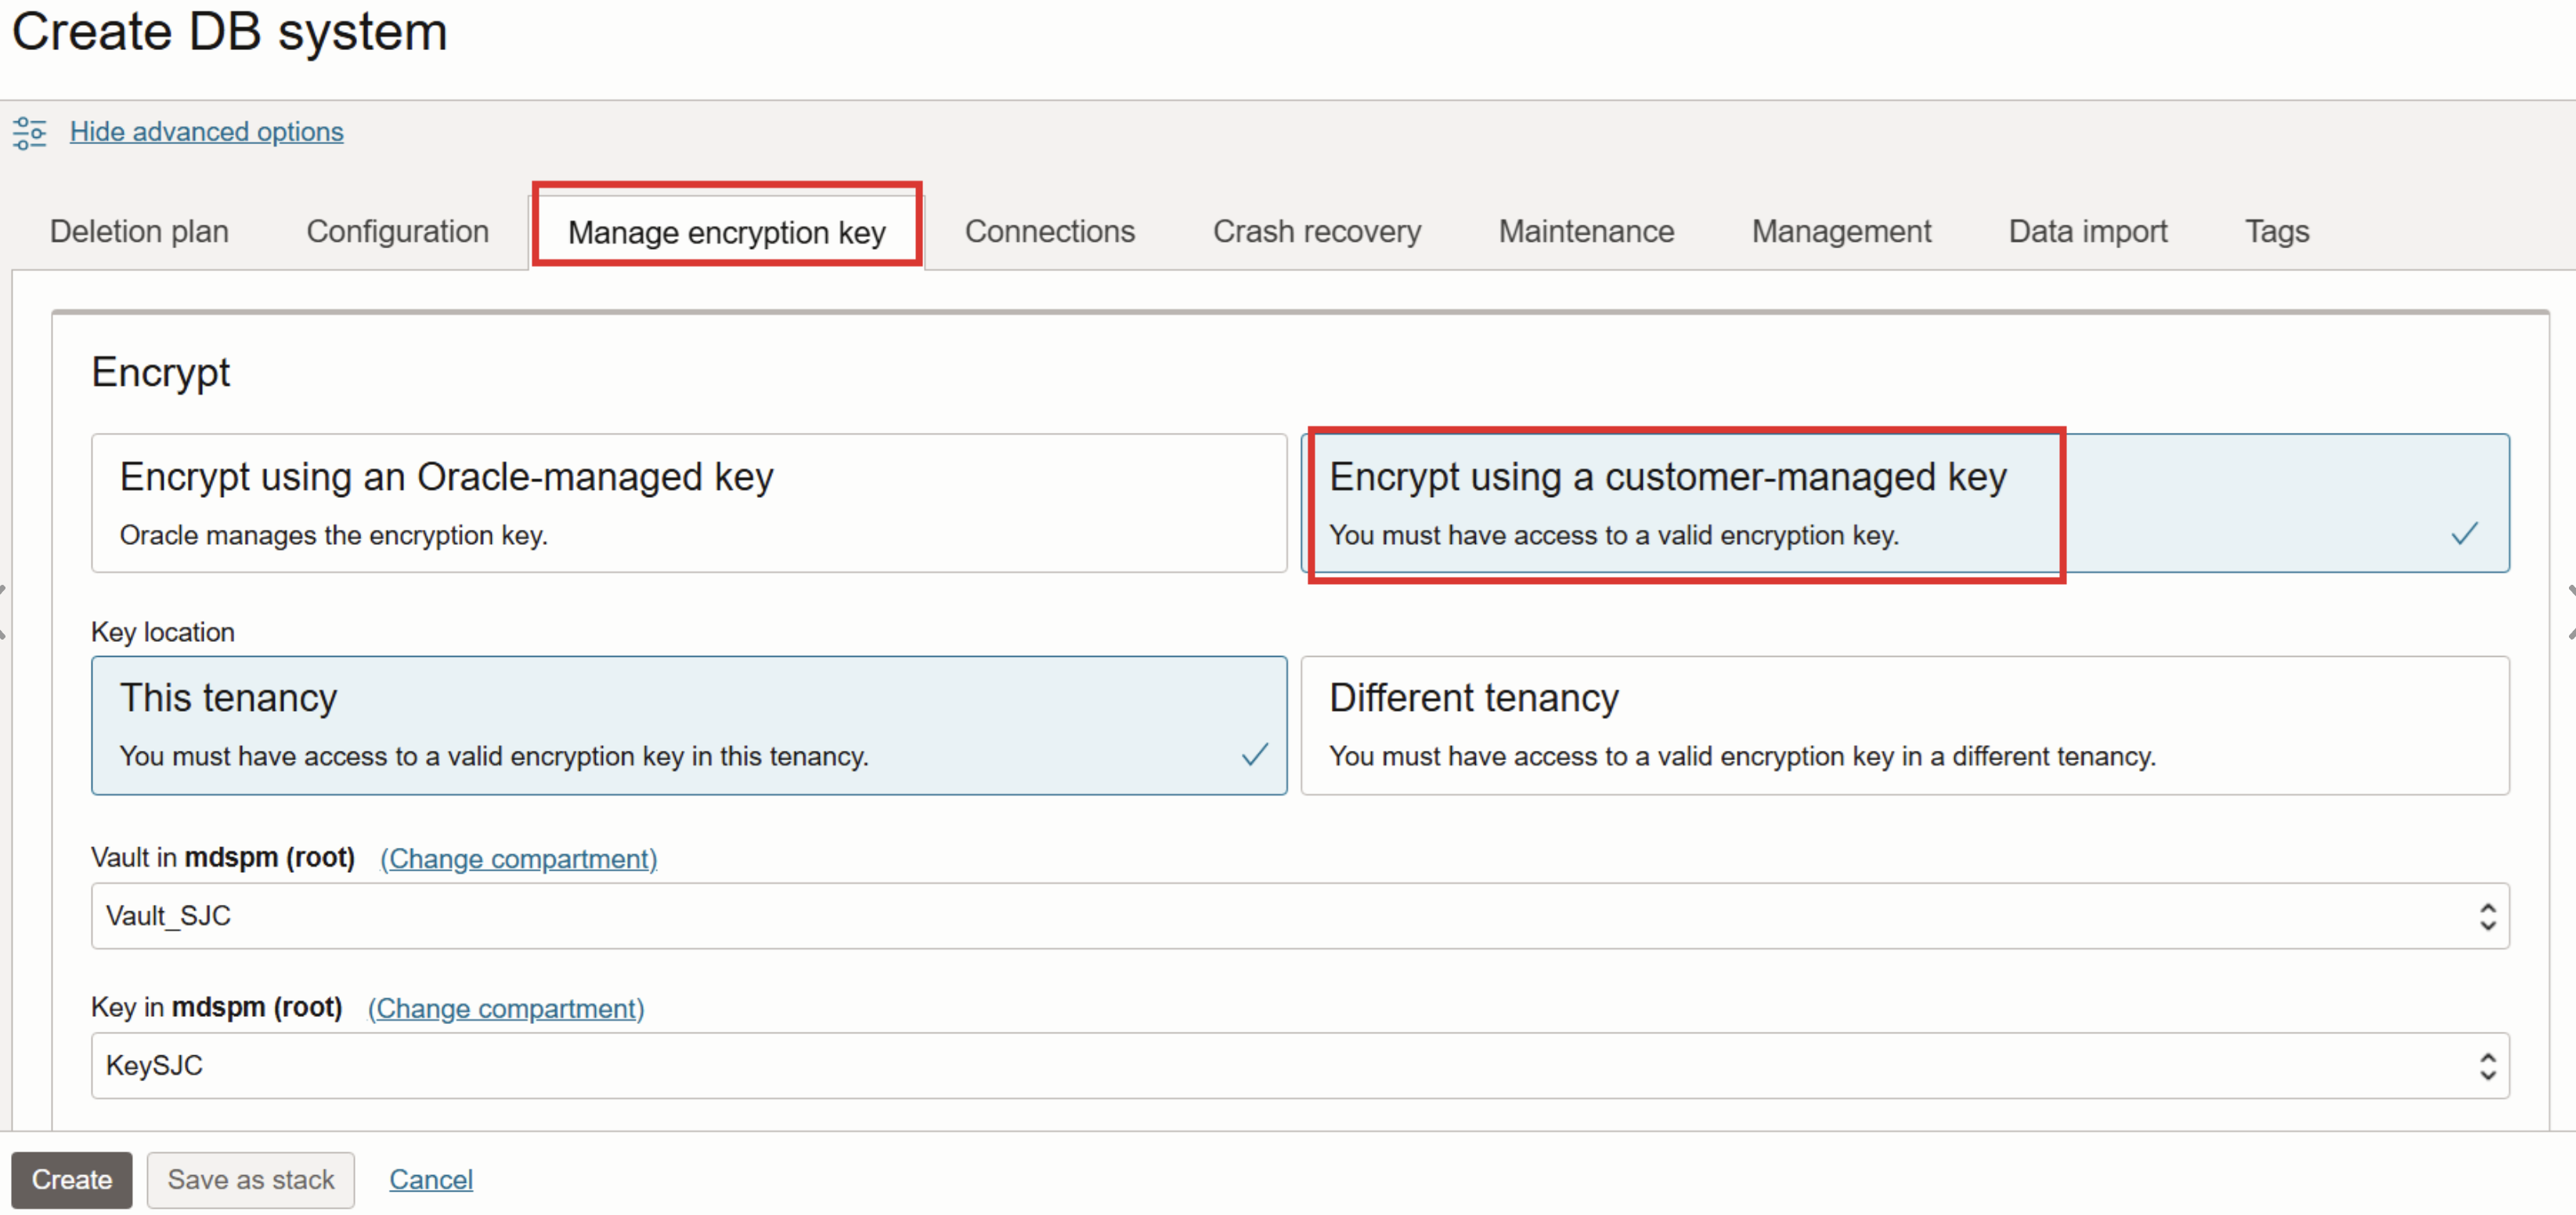Click the advanced options sliders icon
Viewport: 2576px width, 1215px height.
[29, 132]
